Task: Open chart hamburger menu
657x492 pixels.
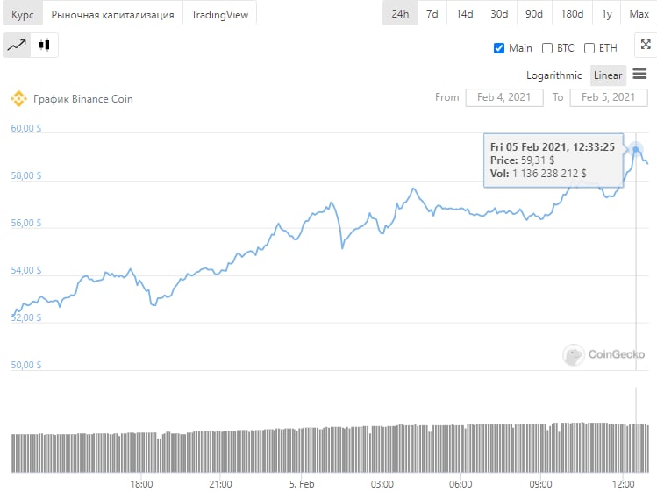Action: (x=639, y=74)
